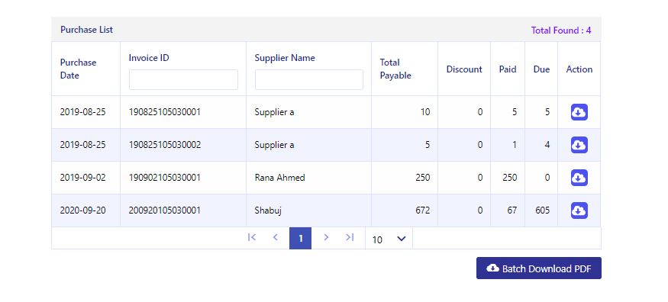Click Batch Download PDF button
The width and height of the screenshot is (668, 302).
pos(538,268)
